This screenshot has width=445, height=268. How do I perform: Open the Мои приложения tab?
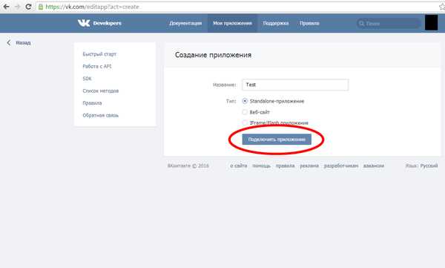pyautogui.click(x=232, y=23)
